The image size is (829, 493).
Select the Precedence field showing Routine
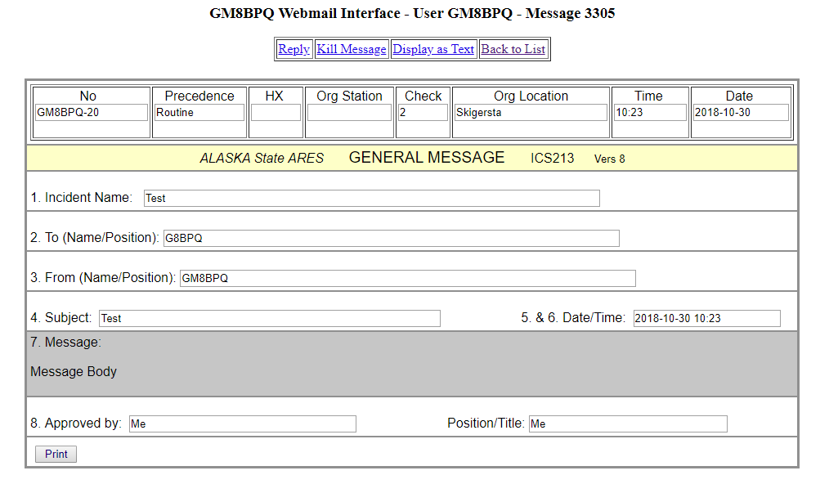[199, 111]
